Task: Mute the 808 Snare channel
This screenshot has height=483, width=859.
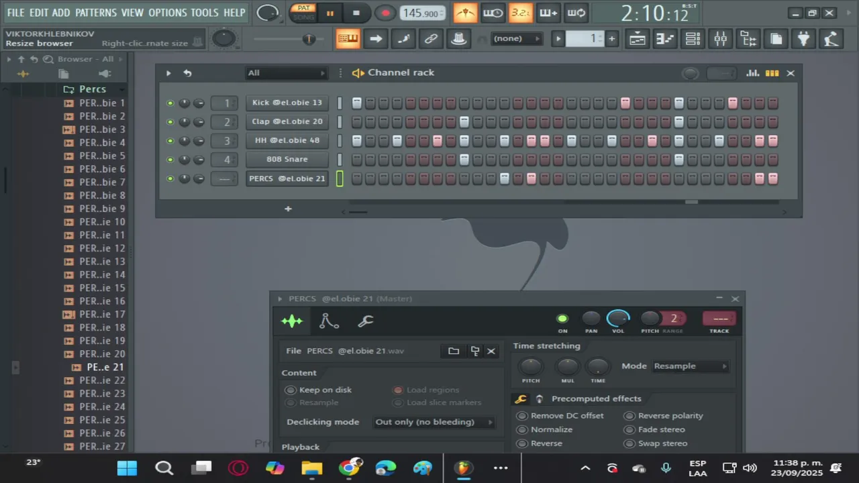Action: pos(170,160)
